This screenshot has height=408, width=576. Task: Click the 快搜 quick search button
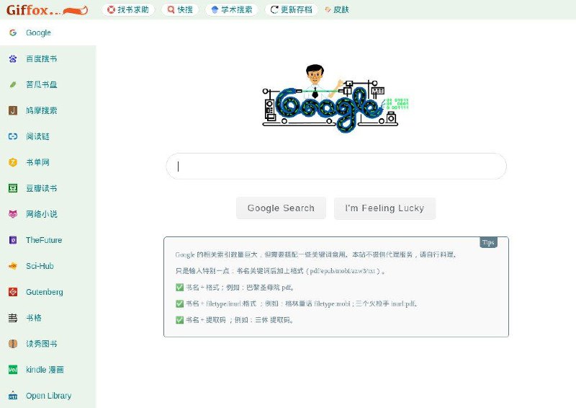pyautogui.click(x=180, y=9)
